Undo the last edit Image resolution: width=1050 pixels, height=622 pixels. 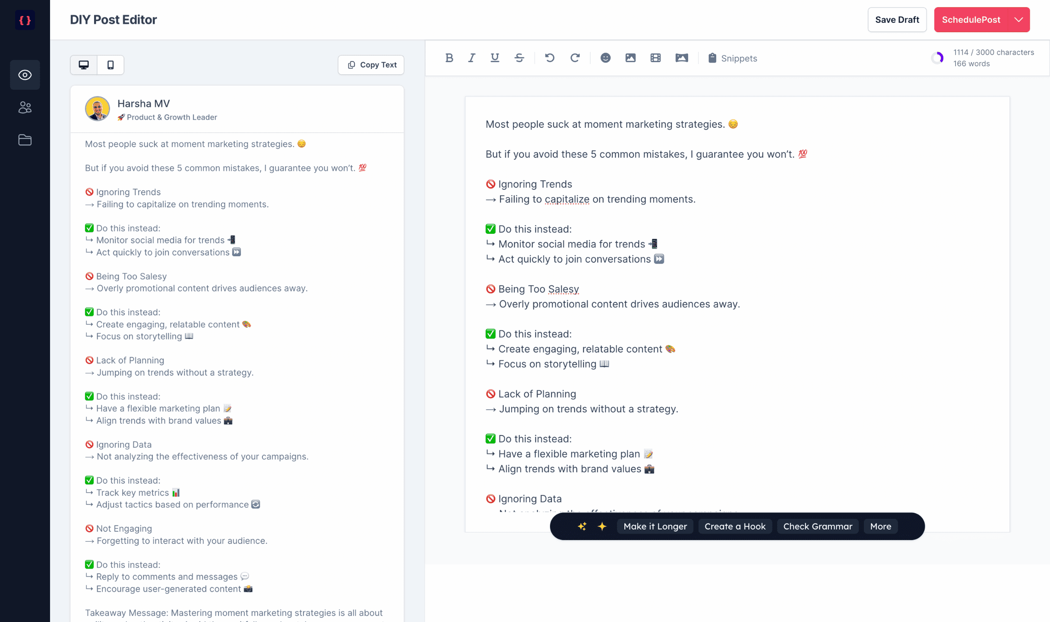[550, 58]
